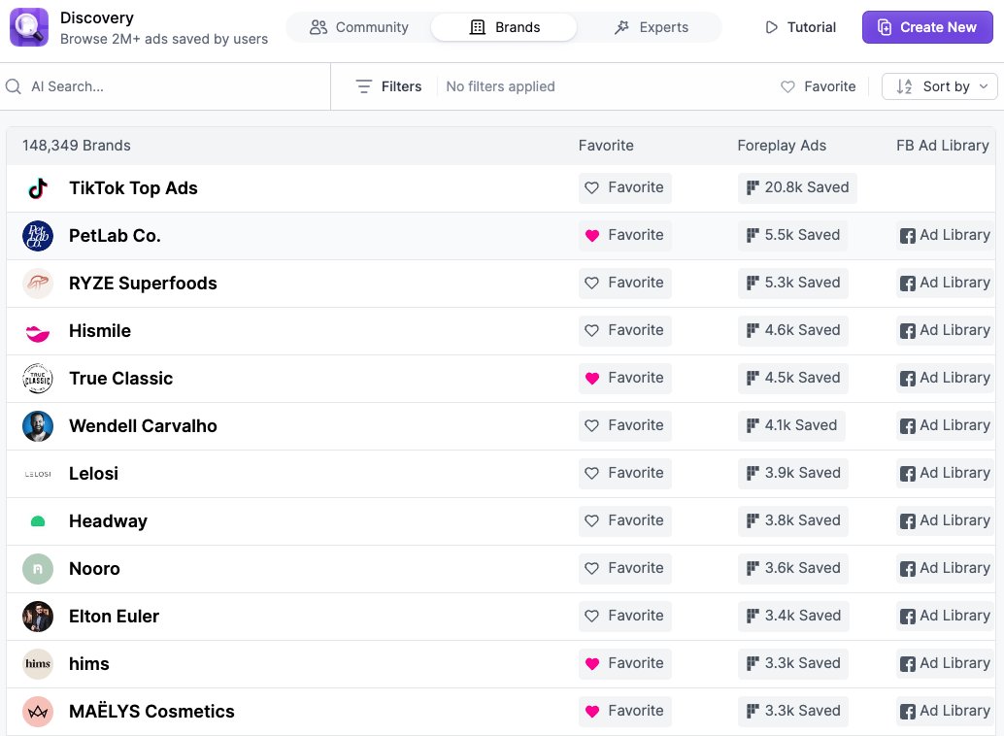Open hims FB Ad Library
1004x736 pixels.
pyautogui.click(x=945, y=663)
